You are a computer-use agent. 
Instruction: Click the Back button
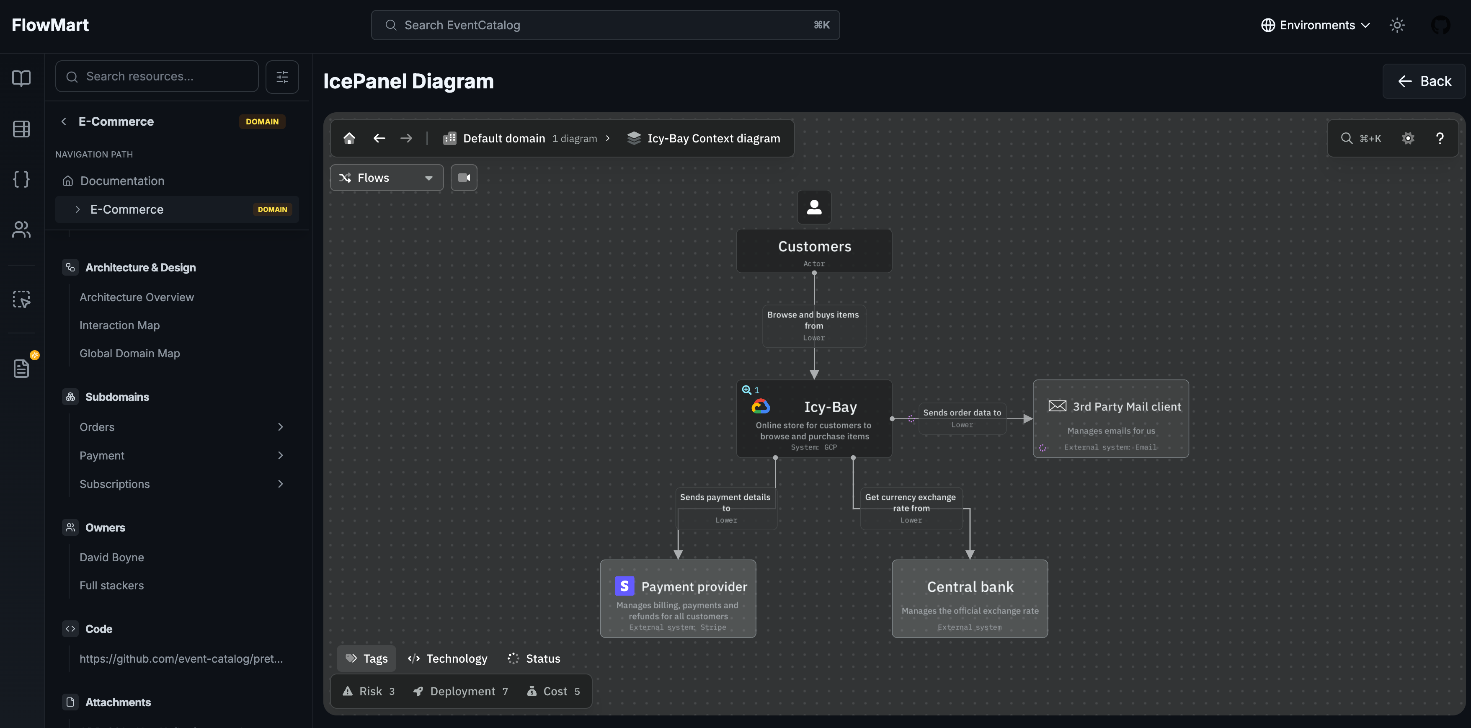pyautogui.click(x=1424, y=81)
